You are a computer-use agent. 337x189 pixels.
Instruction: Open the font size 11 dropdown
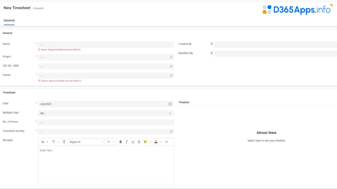[x=111, y=142]
